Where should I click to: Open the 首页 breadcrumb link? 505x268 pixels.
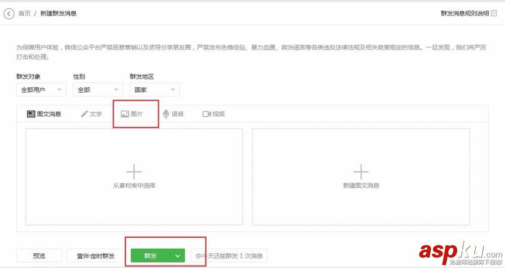pyautogui.click(x=24, y=14)
